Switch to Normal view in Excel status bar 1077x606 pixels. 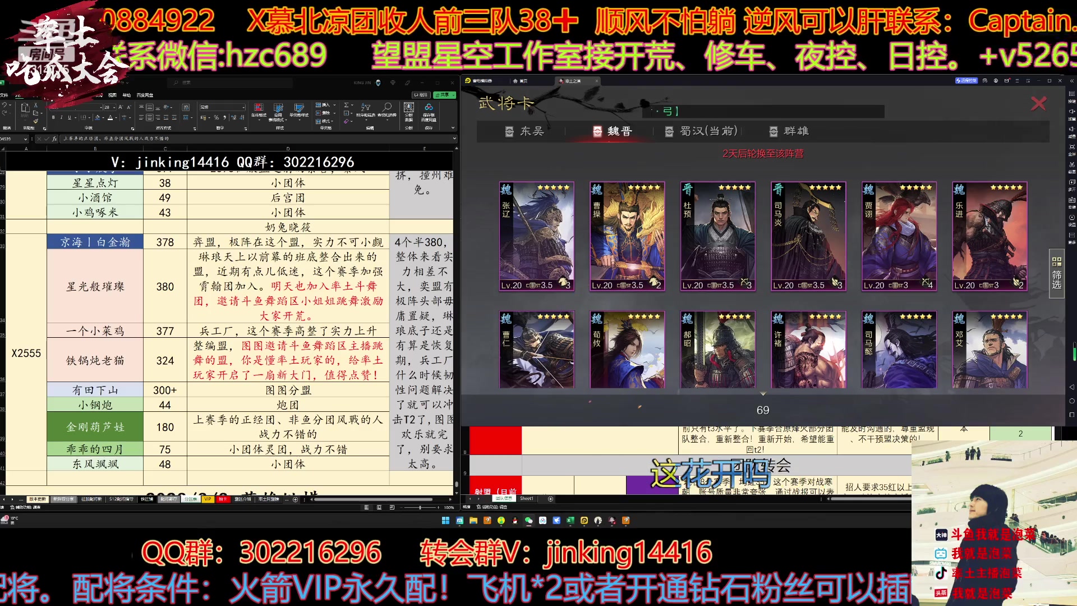pos(366,507)
